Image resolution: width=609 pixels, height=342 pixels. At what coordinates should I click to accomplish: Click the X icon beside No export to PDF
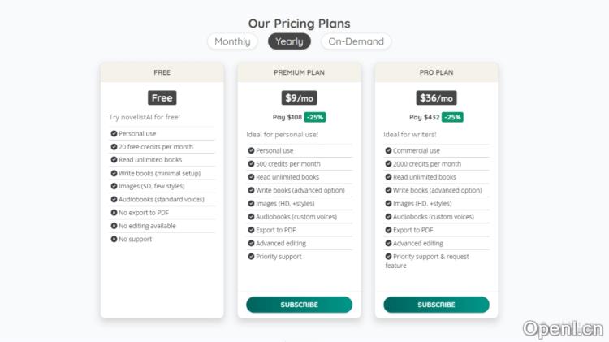click(x=114, y=213)
